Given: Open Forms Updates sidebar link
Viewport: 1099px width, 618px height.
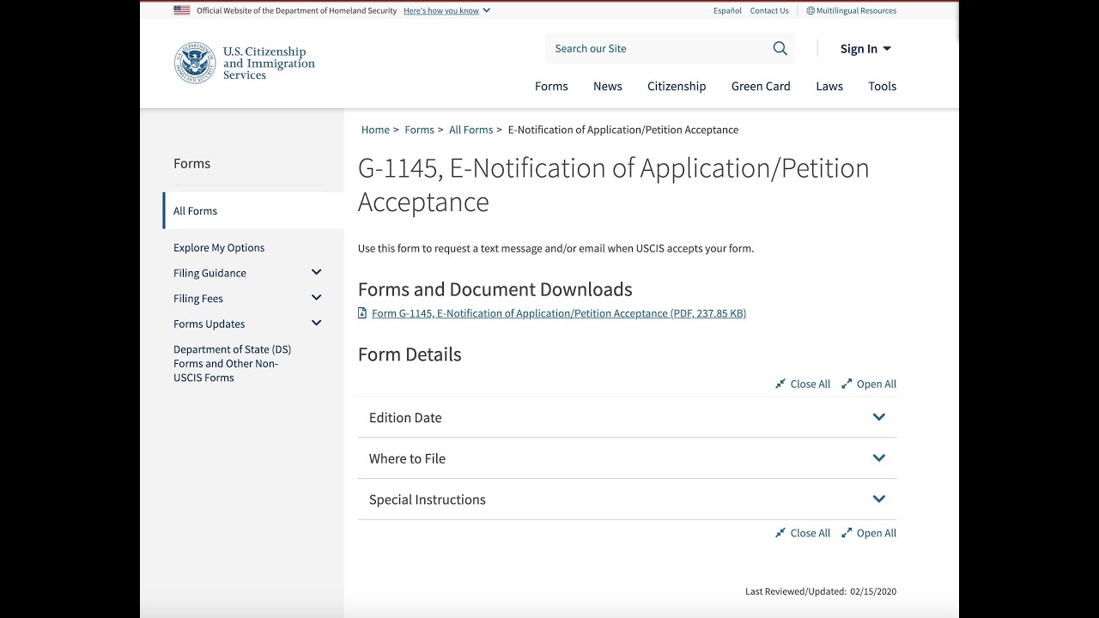Looking at the screenshot, I should pos(209,324).
